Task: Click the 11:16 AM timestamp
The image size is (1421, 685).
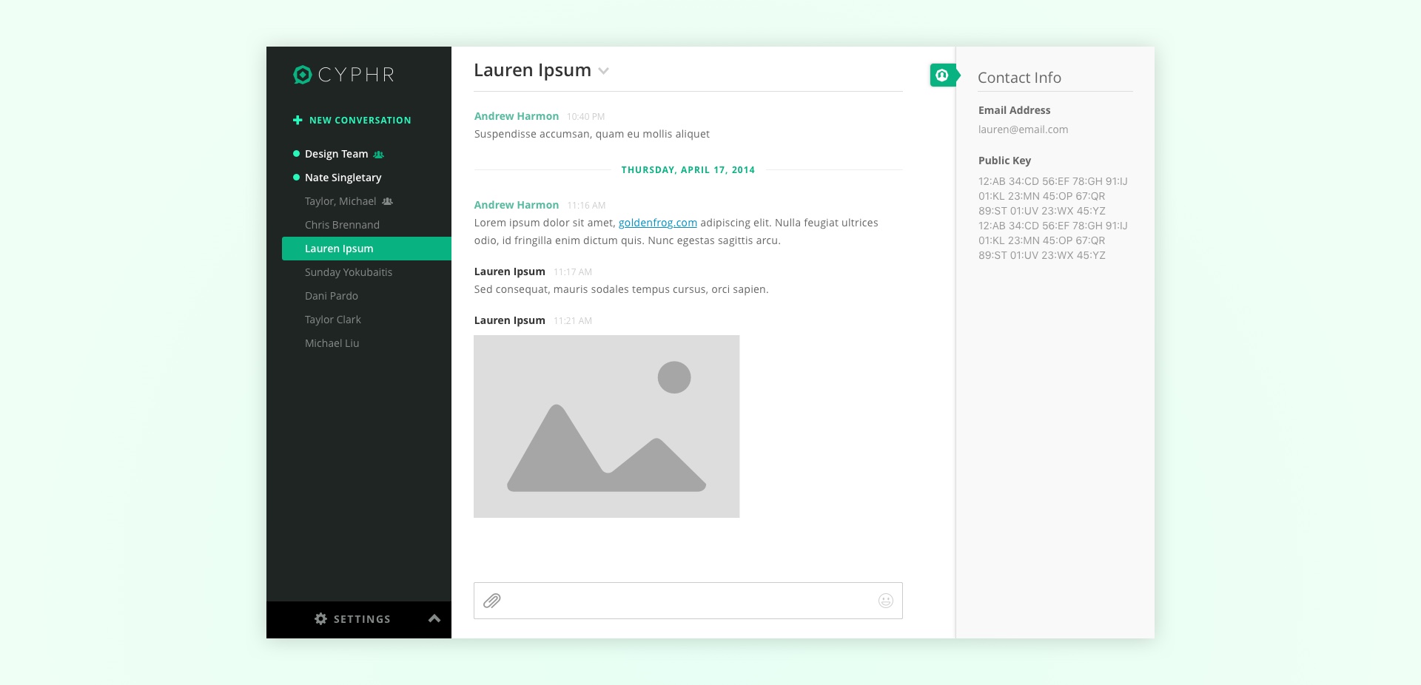Action: pos(586,206)
